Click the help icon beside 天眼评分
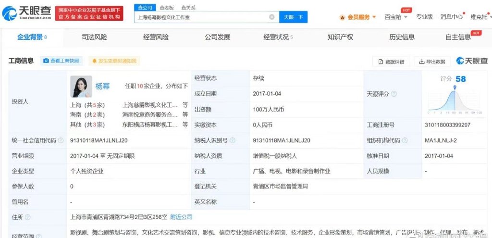Screen dimensions: 492x238 tap(394, 94)
